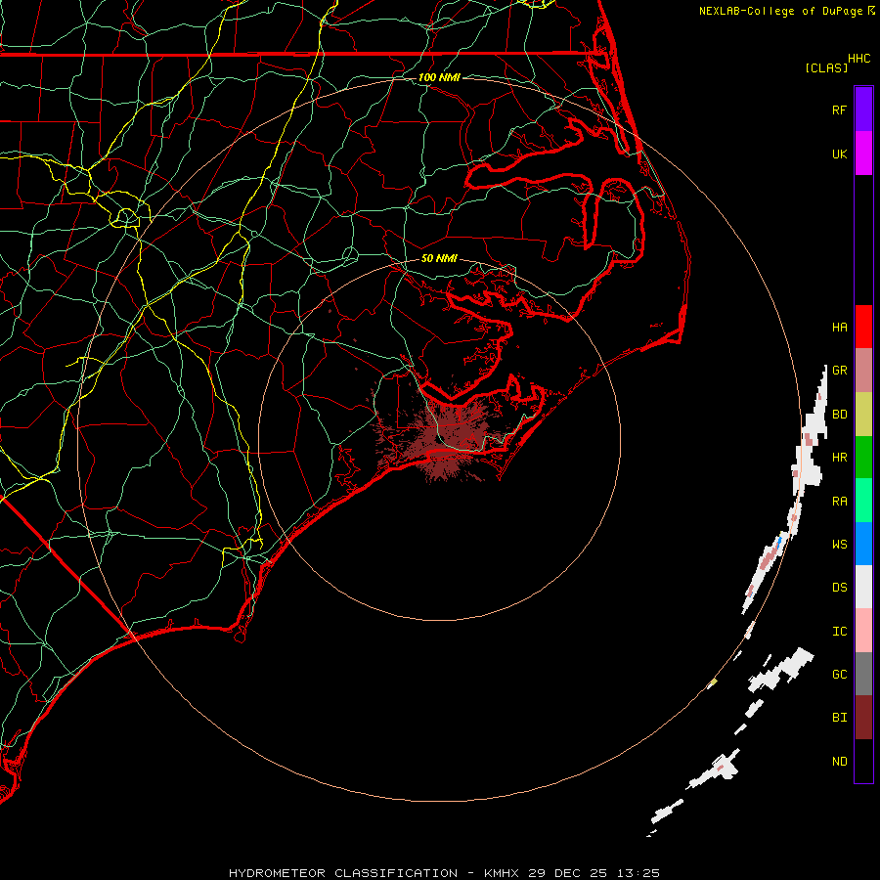Click the "HYDROMETEOR CLASSIFICATION" title text
880x880 pixels.
pos(343,873)
